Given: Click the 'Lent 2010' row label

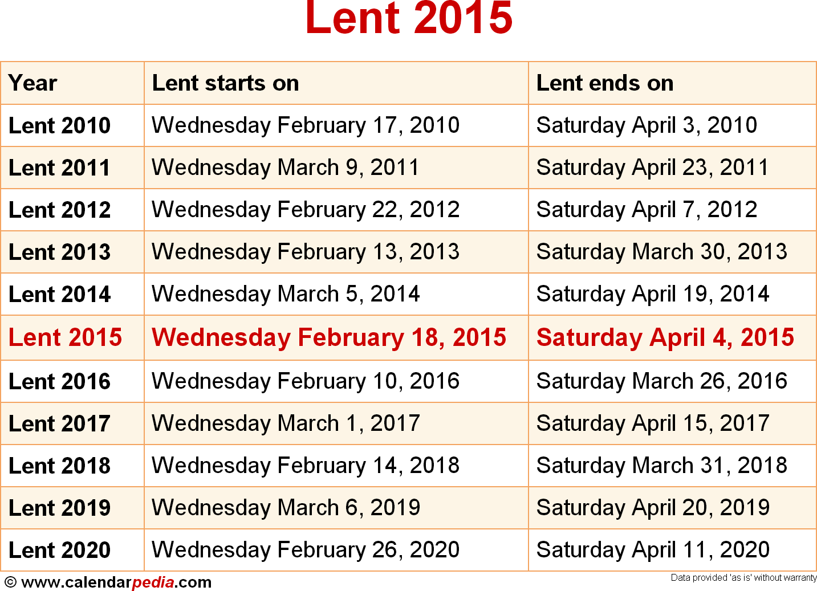Looking at the screenshot, I should tap(60, 125).
